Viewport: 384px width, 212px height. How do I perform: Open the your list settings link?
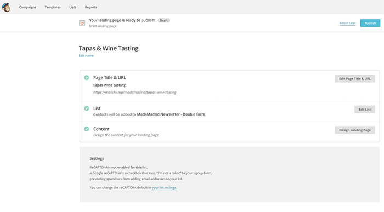164,188
